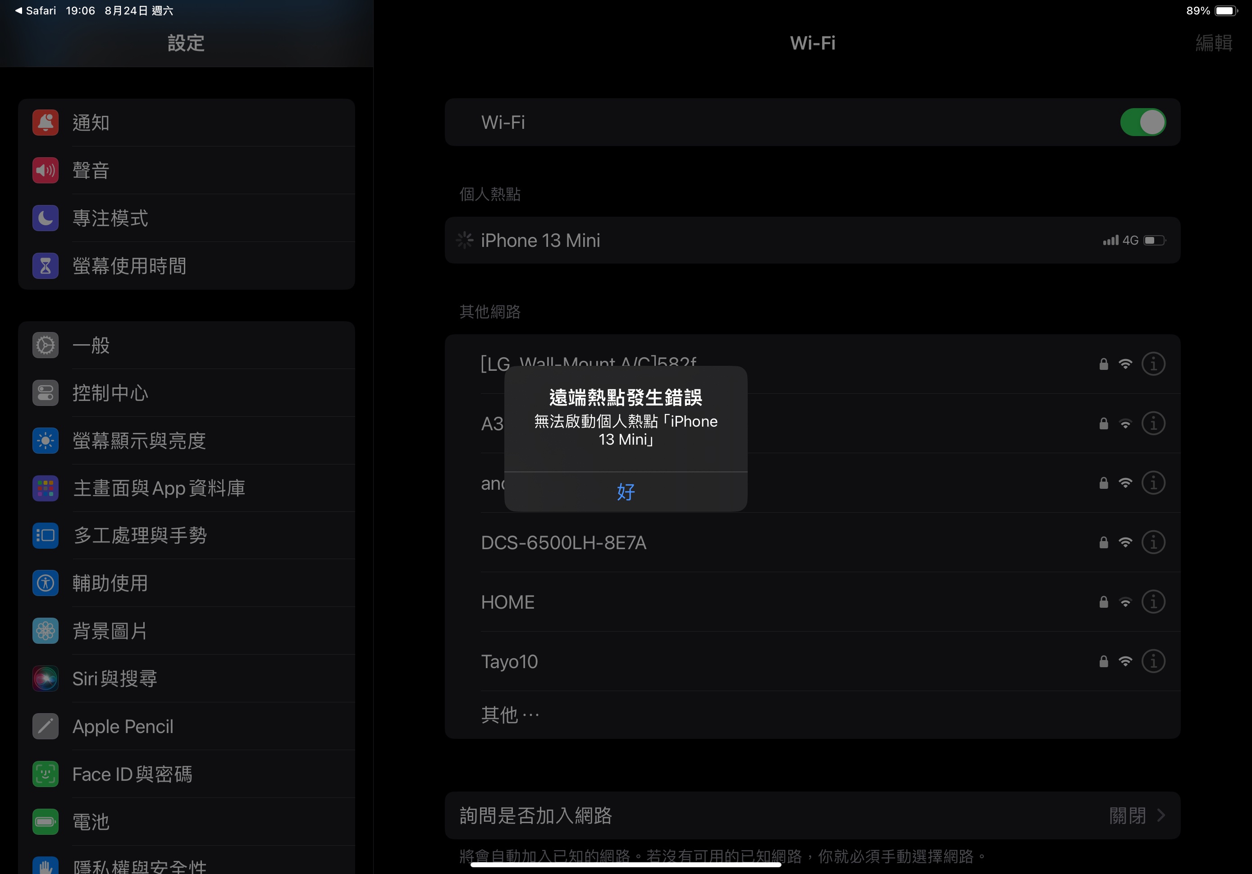The width and height of the screenshot is (1252, 874).
Task: Open 詢問是否加入網路 option
Action: click(813, 816)
